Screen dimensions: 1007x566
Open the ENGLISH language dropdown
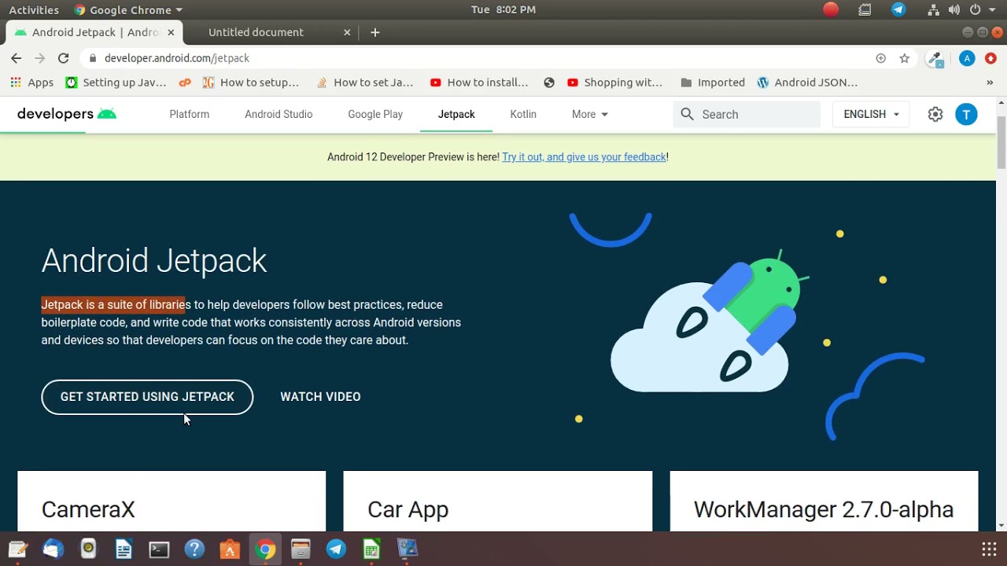click(x=871, y=114)
